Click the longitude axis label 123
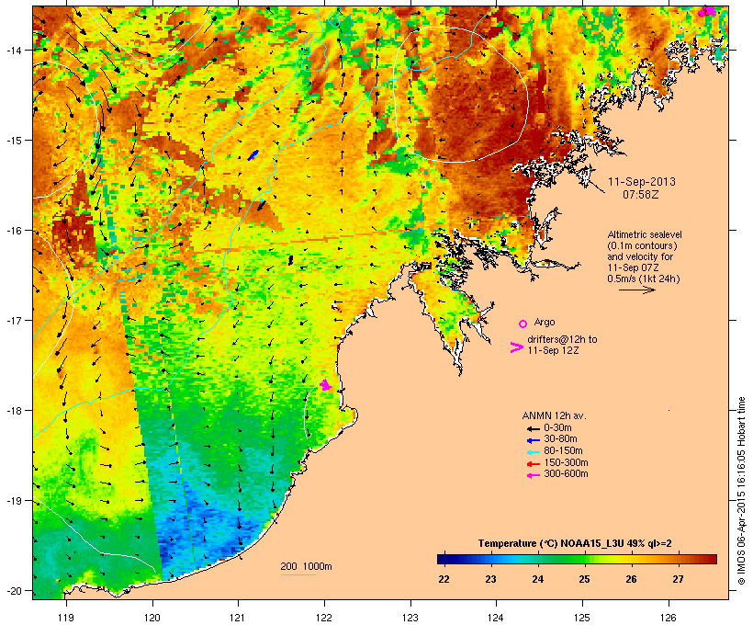Image resolution: width=753 pixels, height=625 pixels. point(410,617)
